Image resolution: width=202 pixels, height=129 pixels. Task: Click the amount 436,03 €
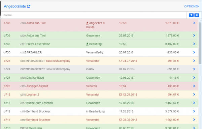click(x=173, y=86)
